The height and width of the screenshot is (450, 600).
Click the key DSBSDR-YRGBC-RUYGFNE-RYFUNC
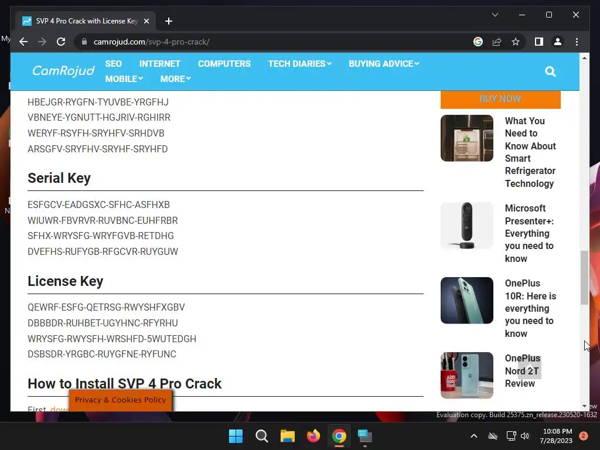click(x=102, y=354)
